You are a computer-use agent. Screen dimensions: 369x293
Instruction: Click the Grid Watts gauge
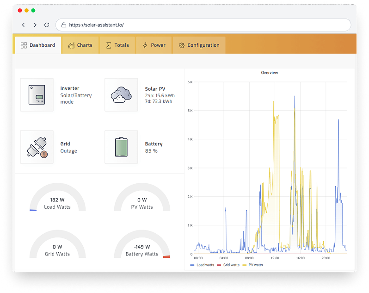tap(57, 244)
